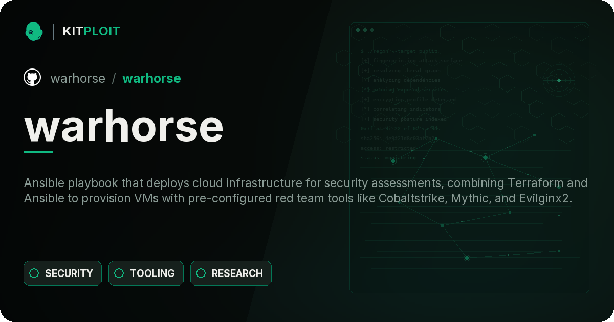Click terminal line 'resolving threat graph'
The height and width of the screenshot is (322, 614).
pos(400,71)
